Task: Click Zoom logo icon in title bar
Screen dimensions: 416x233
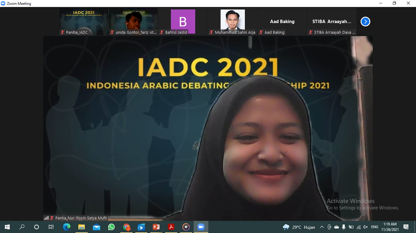Action: tap(3, 3)
